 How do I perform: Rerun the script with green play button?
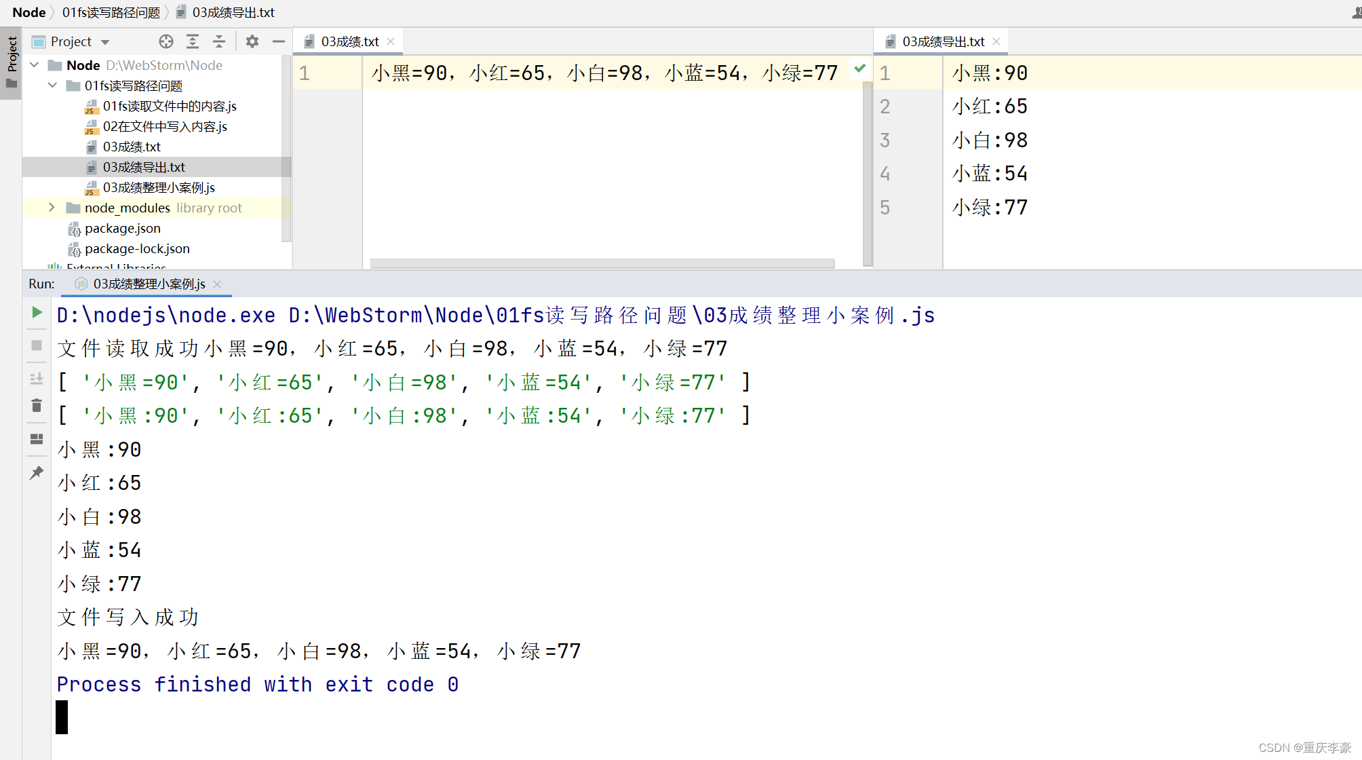[37, 312]
